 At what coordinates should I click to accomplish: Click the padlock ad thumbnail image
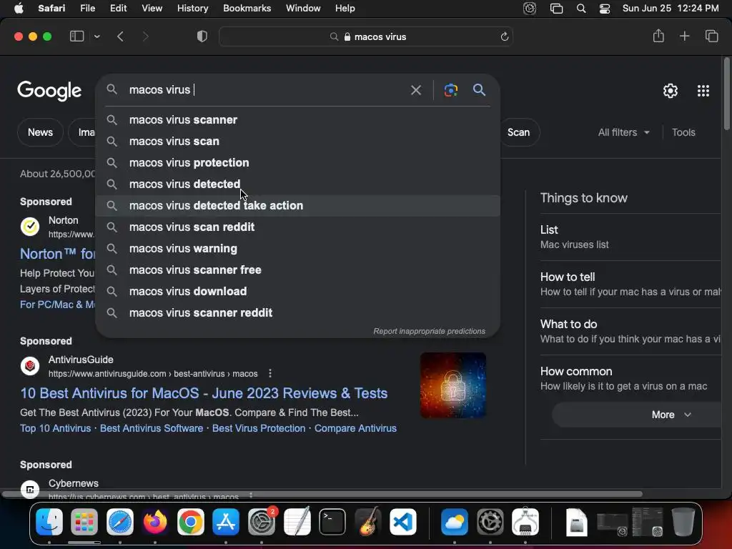[x=452, y=385]
